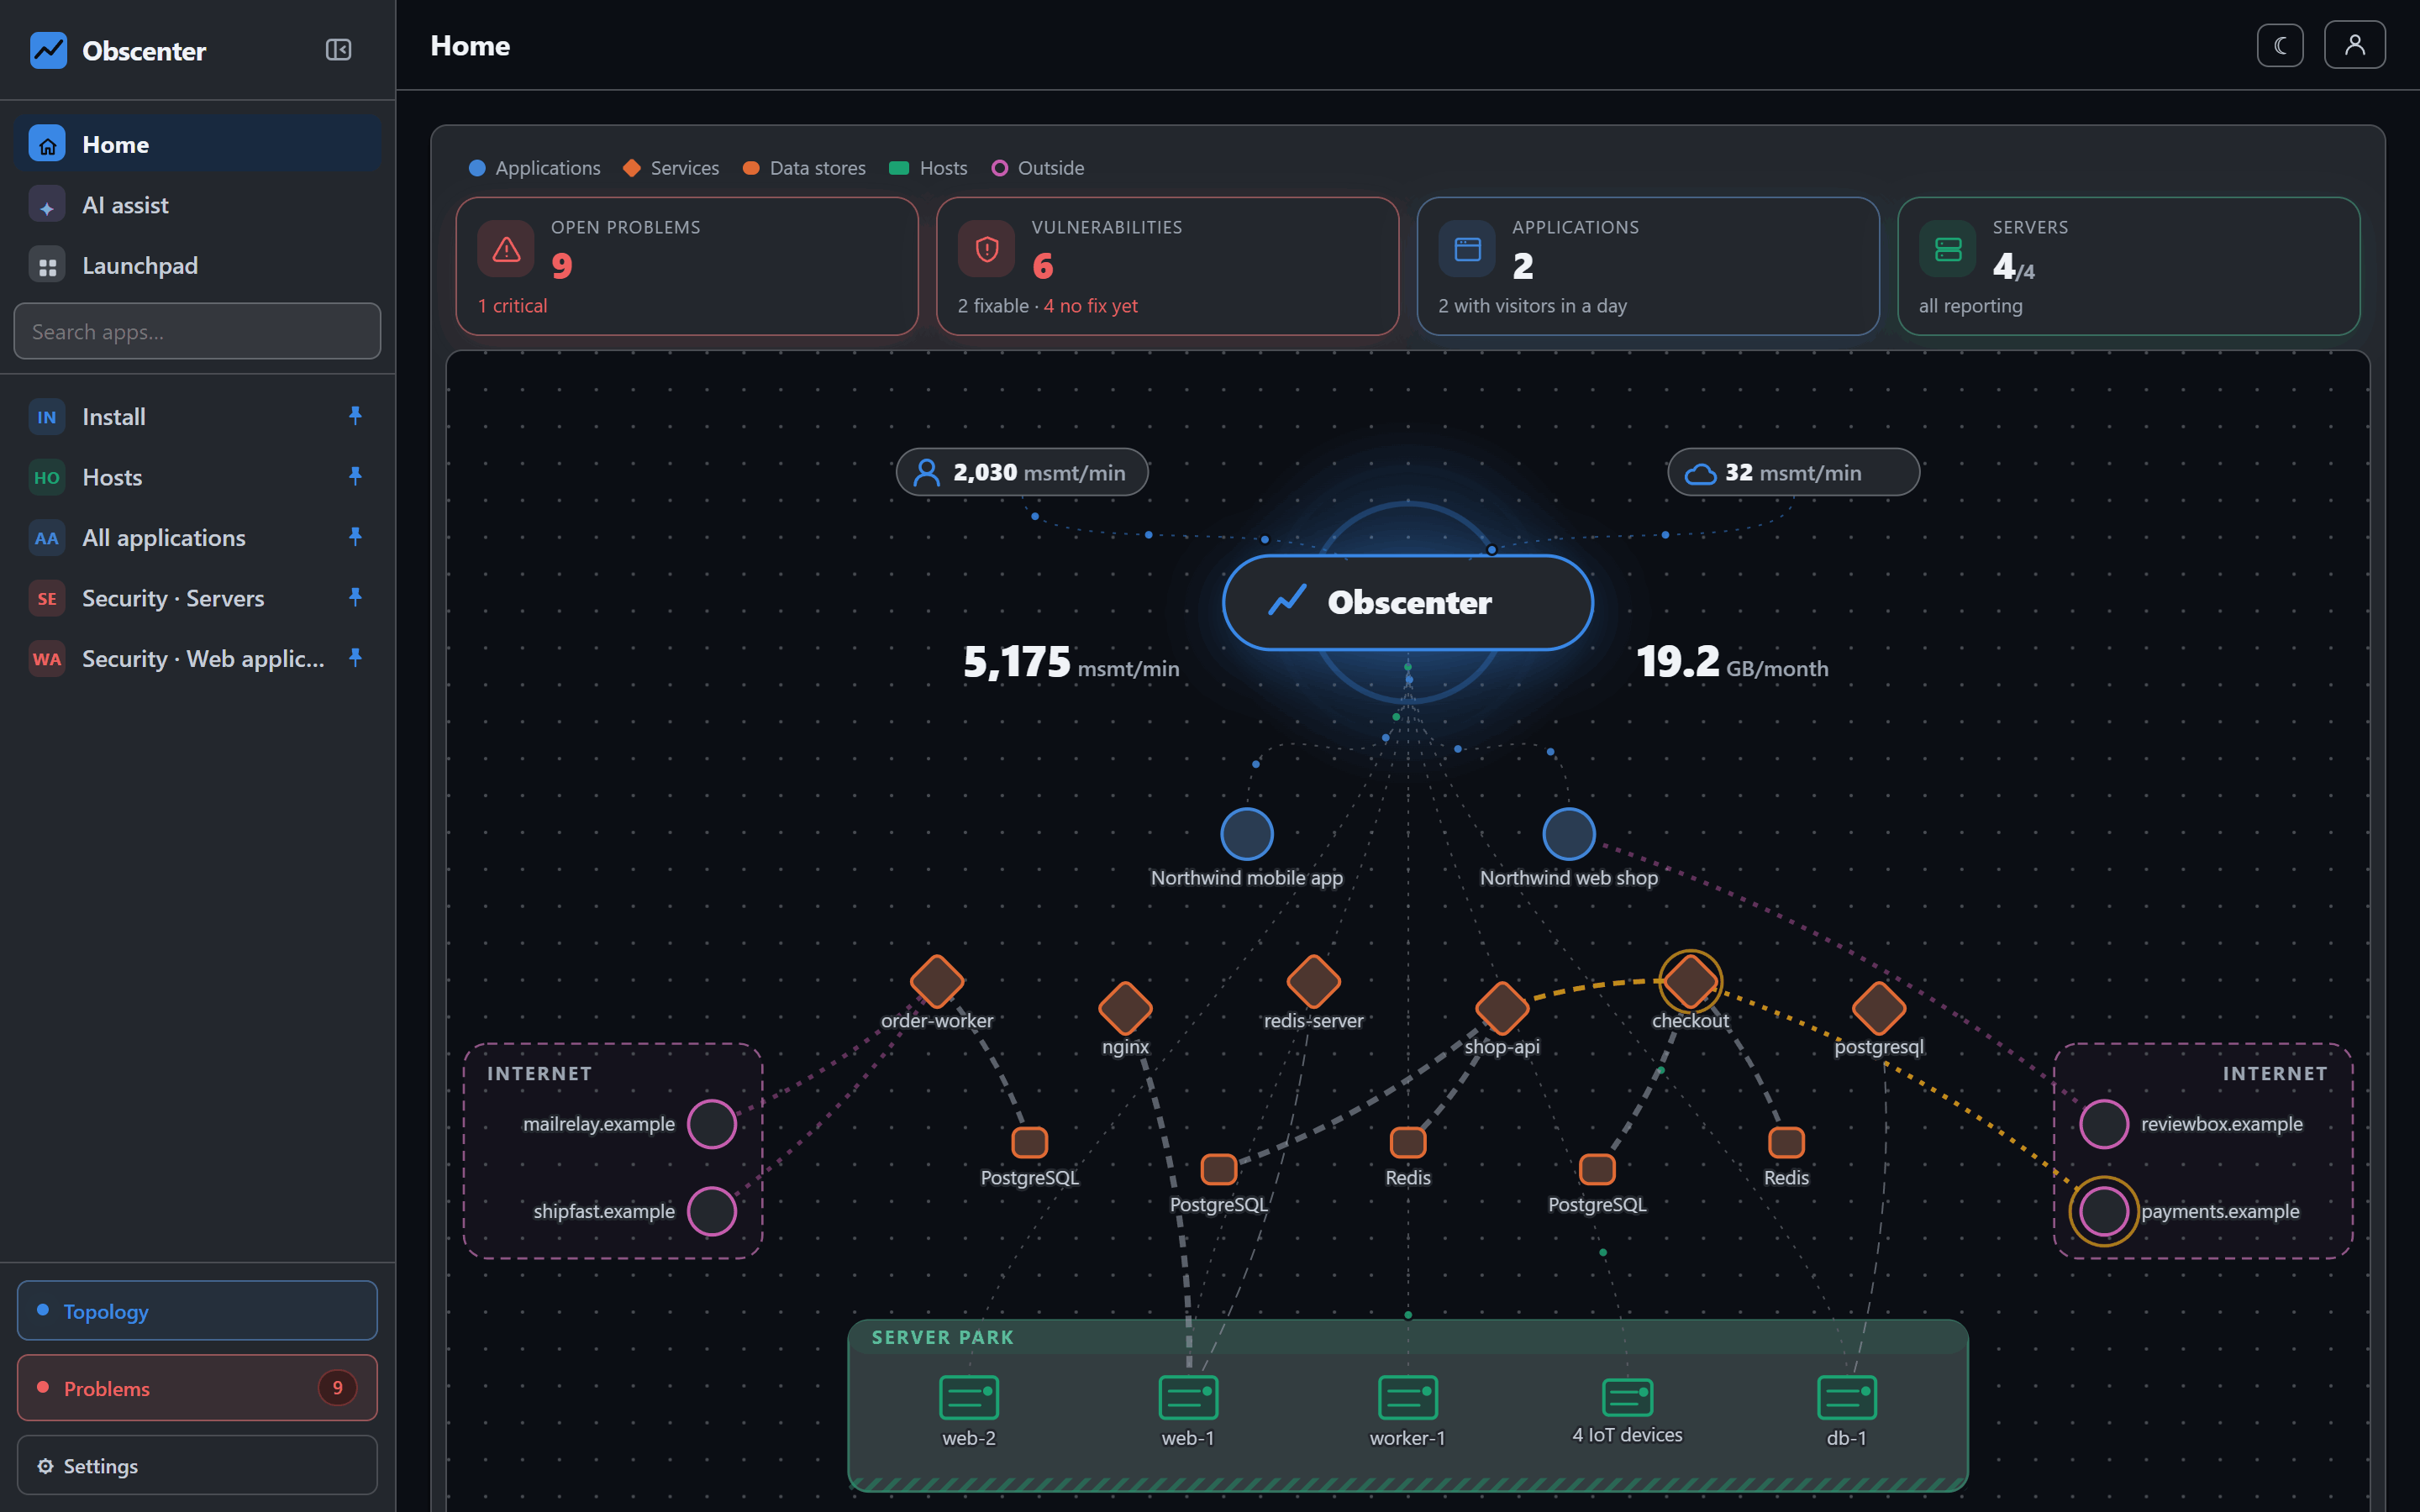Image resolution: width=2420 pixels, height=1512 pixels.
Task: Click the 2,030 msmt/min user traffic pill
Action: 1022,472
